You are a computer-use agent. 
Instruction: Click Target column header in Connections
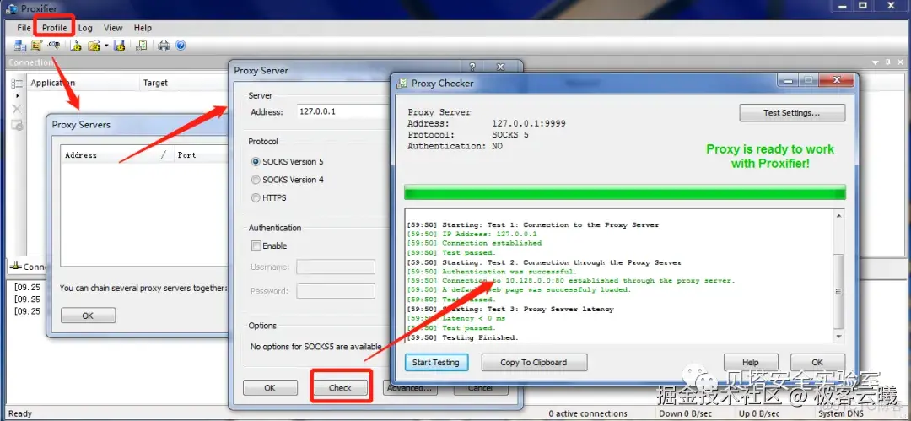pos(184,84)
